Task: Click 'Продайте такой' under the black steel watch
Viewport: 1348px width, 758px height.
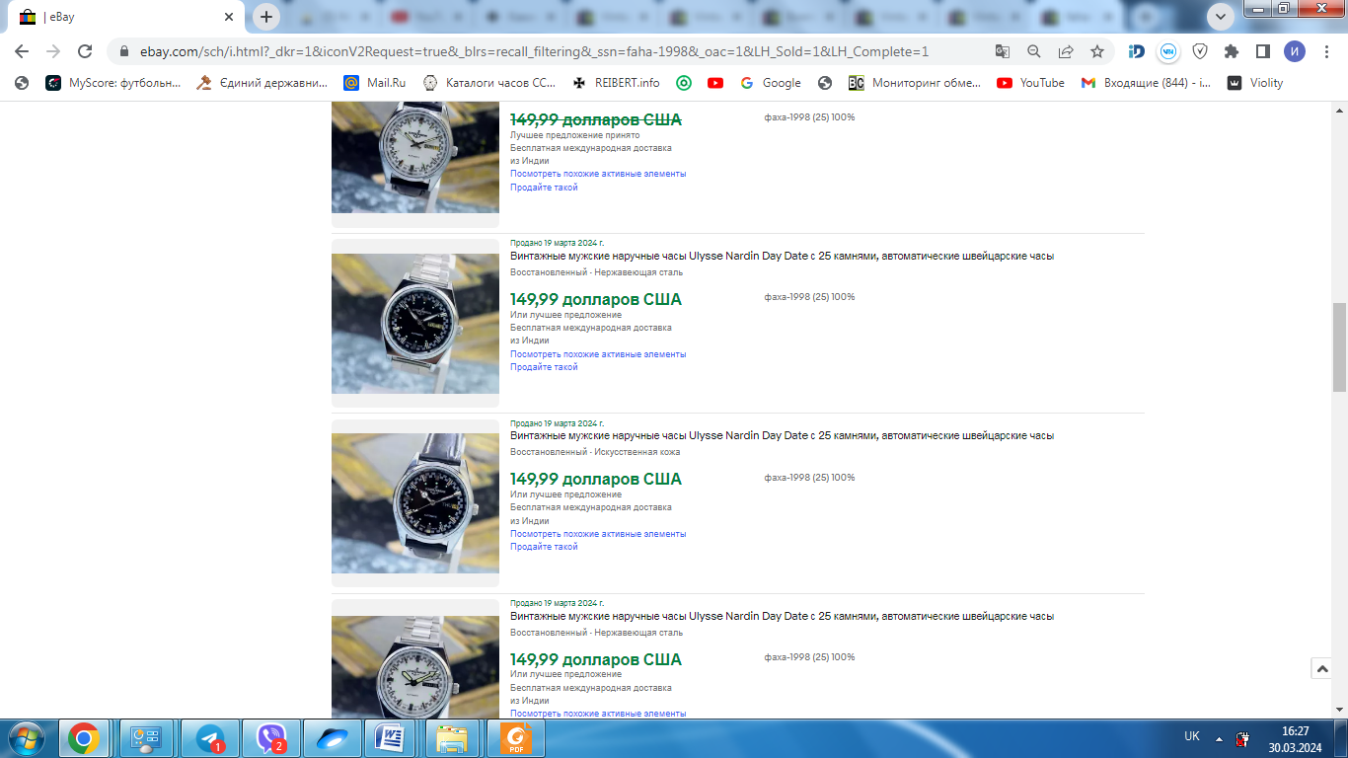Action: [x=544, y=367]
